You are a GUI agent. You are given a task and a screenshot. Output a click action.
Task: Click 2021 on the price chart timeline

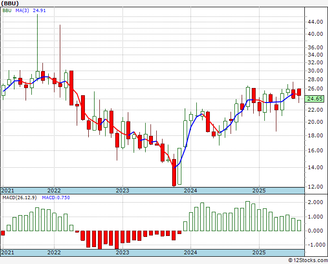tap(8, 191)
